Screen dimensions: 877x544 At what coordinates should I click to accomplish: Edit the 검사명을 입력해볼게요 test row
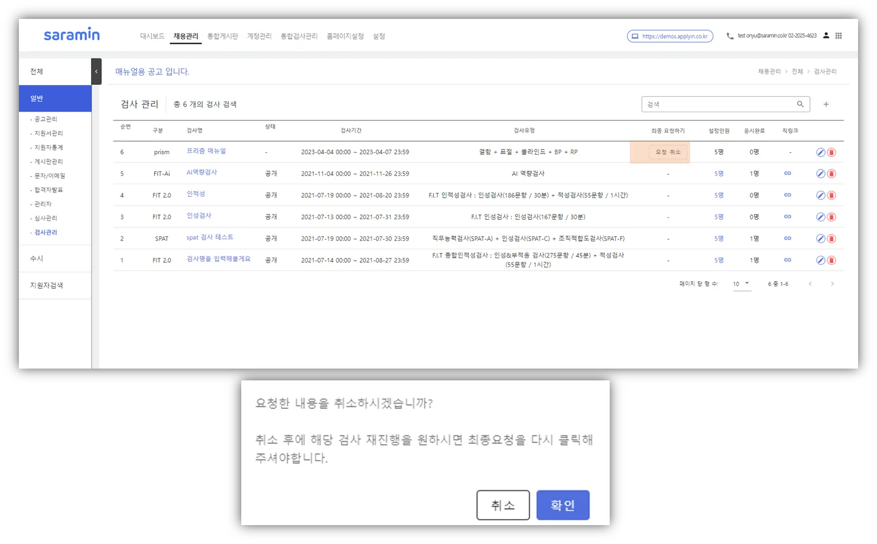[820, 260]
